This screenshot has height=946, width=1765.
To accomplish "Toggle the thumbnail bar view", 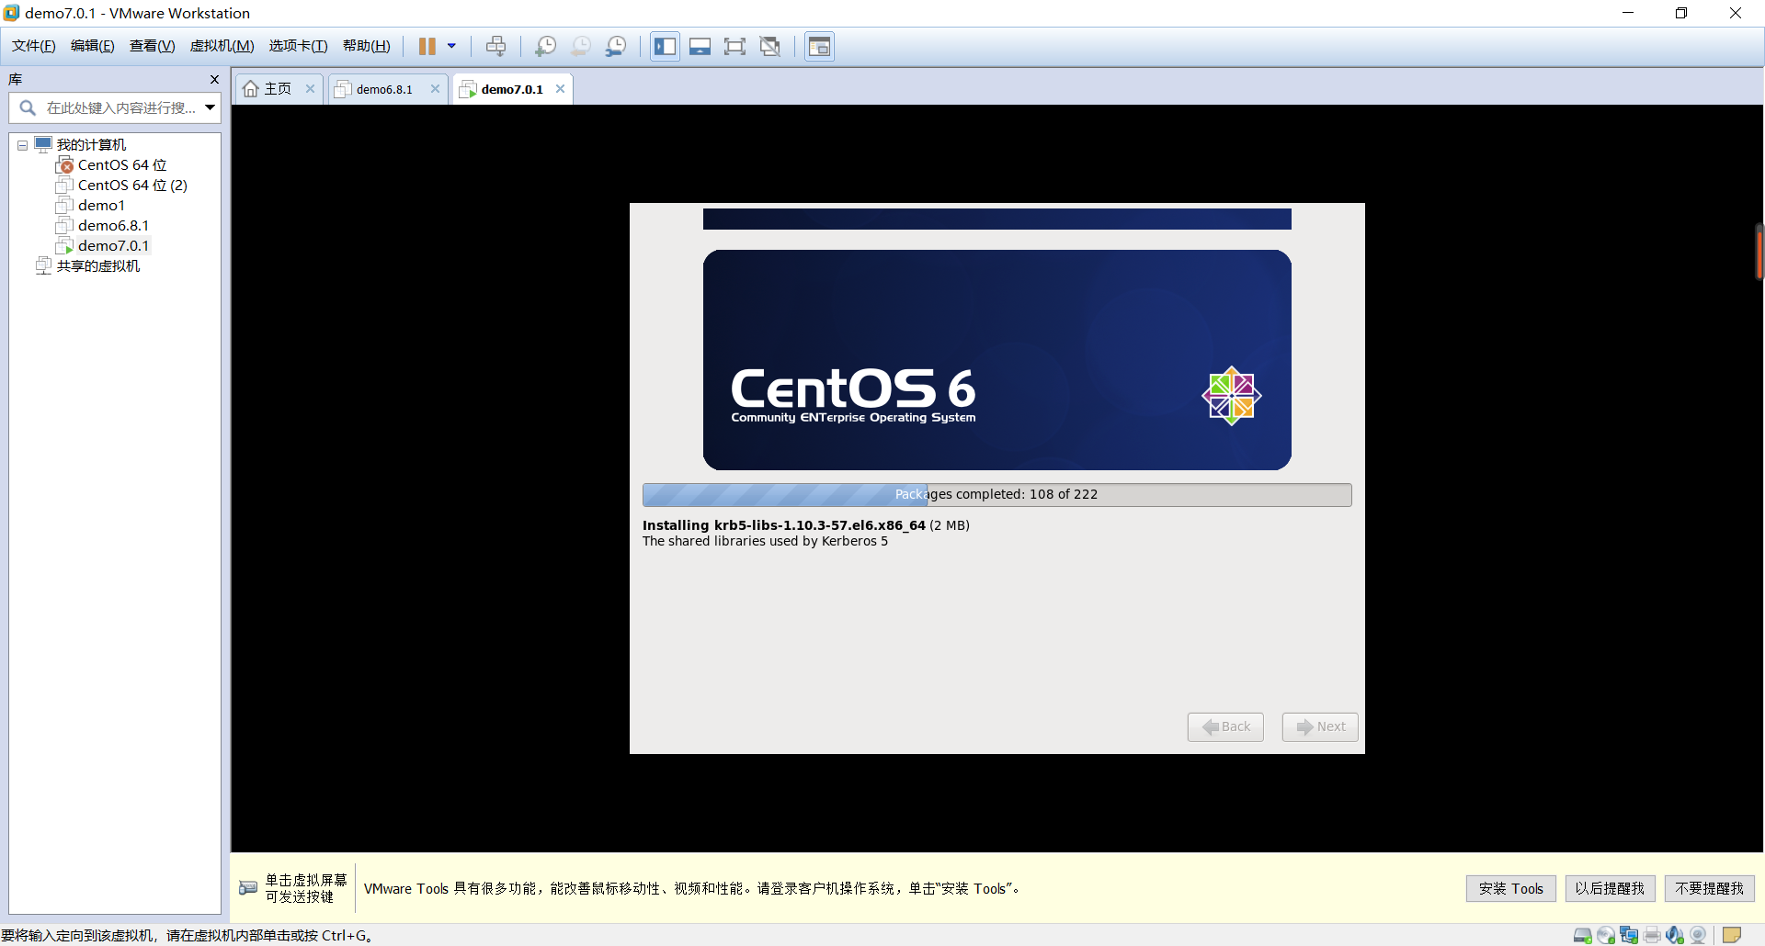I will 700,46.
